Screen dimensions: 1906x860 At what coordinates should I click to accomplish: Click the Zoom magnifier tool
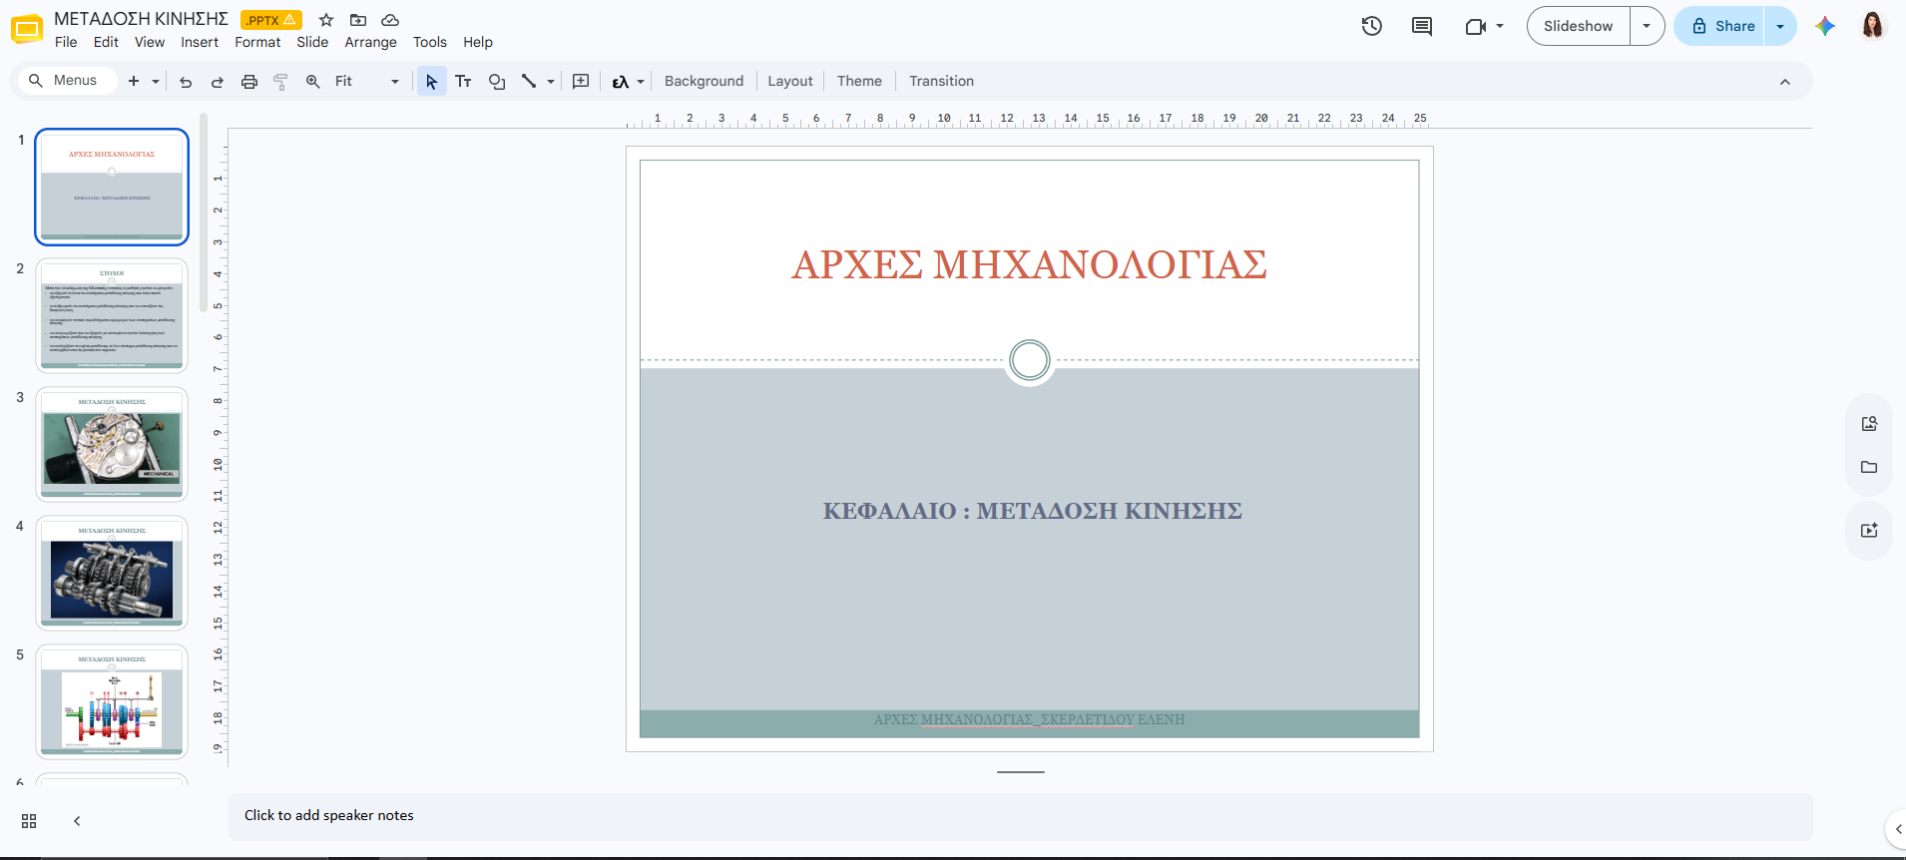point(313,82)
